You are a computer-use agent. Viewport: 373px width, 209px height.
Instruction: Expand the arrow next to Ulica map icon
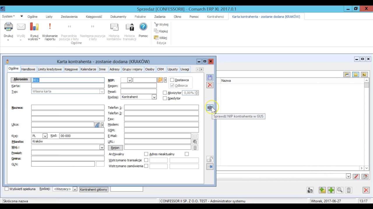[102, 125]
